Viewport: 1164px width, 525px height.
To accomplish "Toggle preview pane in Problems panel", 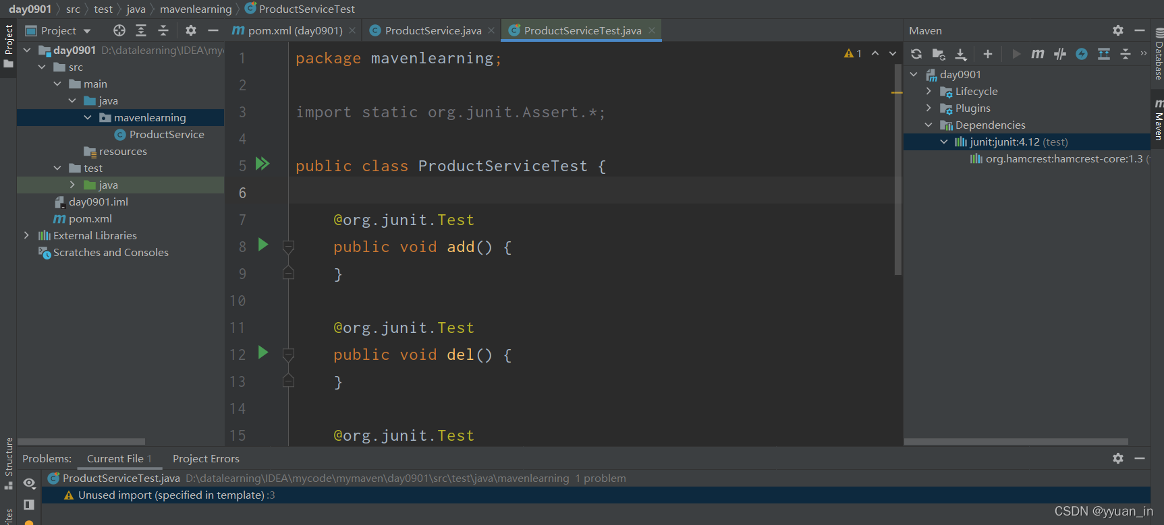I will coord(29,504).
